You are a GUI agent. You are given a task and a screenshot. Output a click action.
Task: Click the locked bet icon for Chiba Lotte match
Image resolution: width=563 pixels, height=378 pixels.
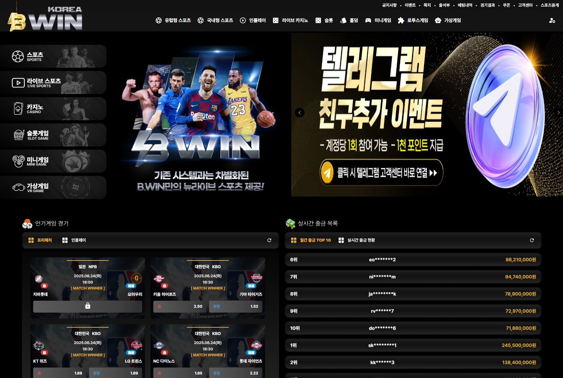88,306
